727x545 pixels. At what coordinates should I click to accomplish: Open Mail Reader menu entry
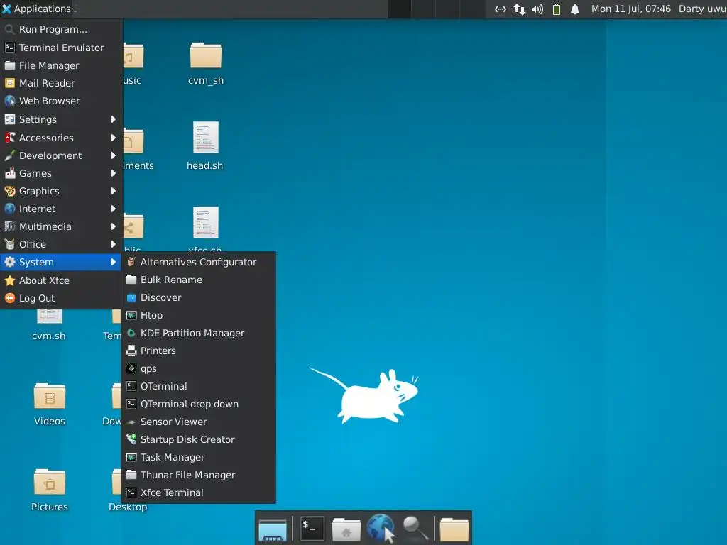61,83
